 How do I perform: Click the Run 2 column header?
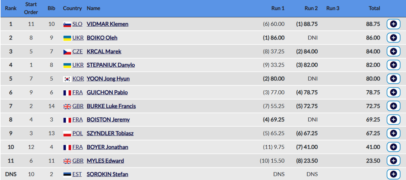coord(311,8)
